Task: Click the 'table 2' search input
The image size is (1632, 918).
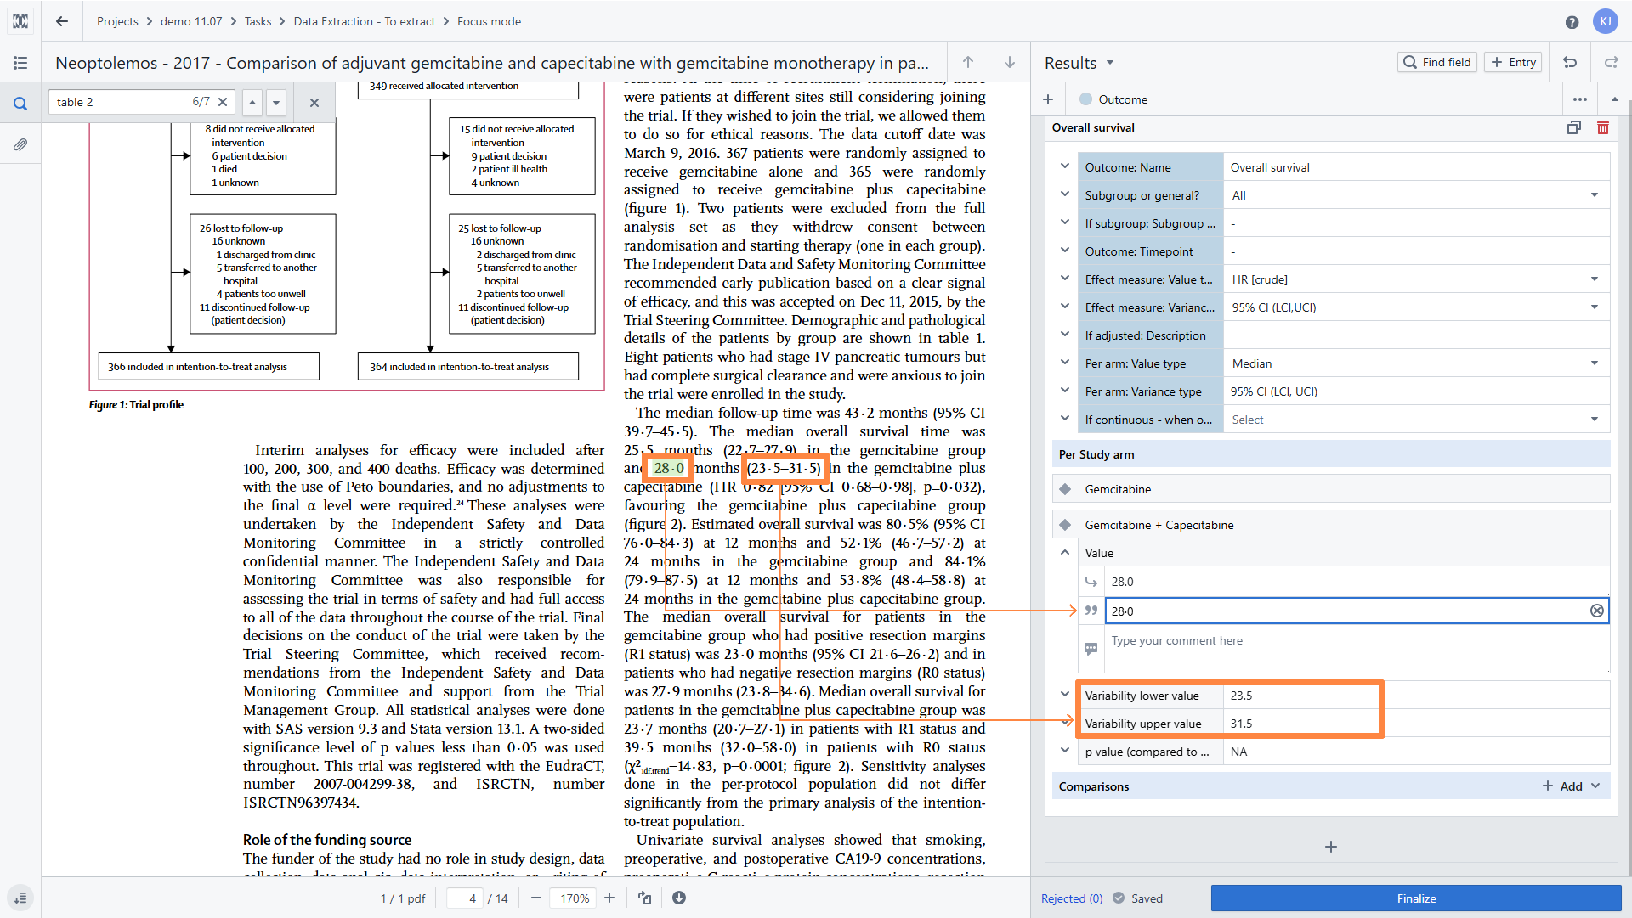Action: pos(120,102)
